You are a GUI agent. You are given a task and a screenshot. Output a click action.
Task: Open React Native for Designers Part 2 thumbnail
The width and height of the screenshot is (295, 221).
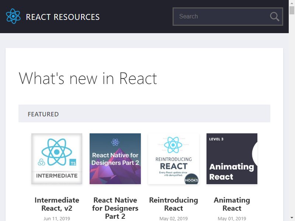[115, 159]
